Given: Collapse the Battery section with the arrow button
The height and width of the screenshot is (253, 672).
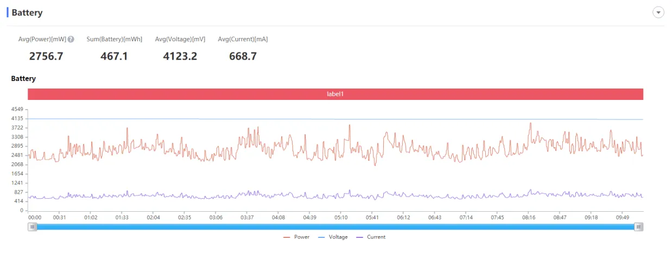Looking at the screenshot, I should (658, 12).
